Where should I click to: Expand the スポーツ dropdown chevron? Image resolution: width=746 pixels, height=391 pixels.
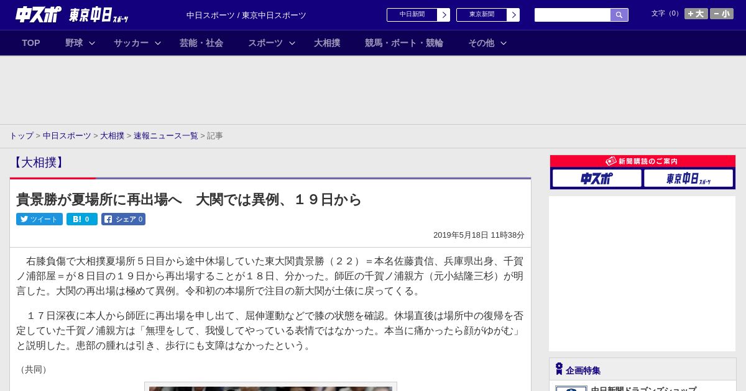[292, 43]
